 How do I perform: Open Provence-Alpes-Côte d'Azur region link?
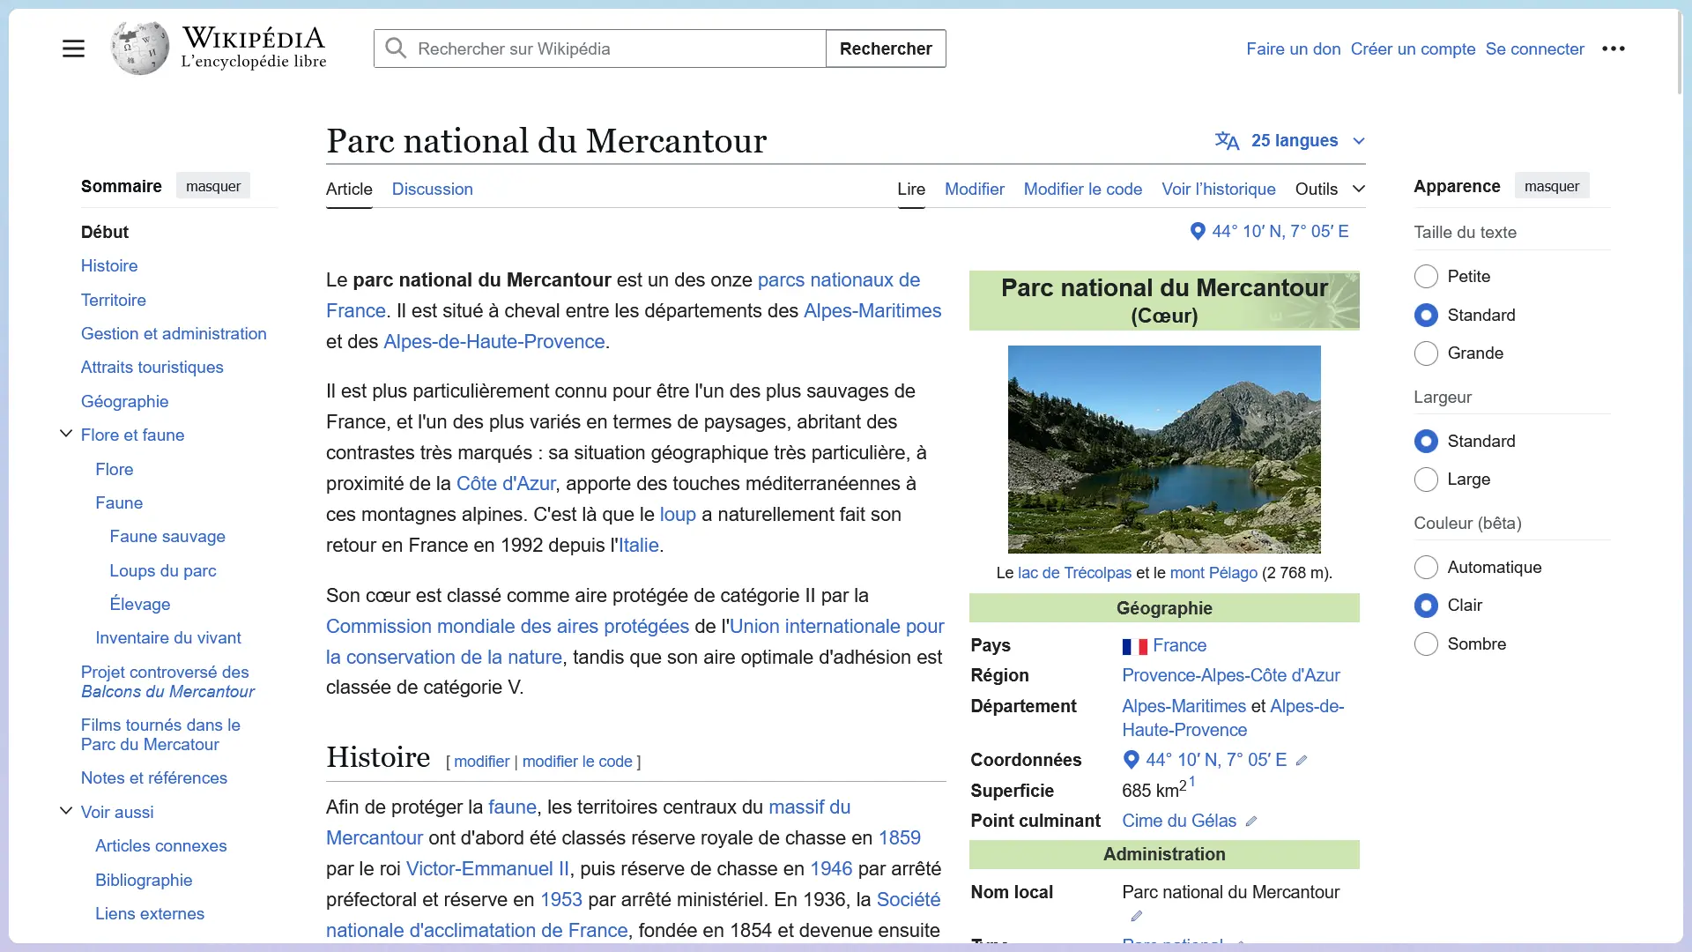coord(1231,675)
